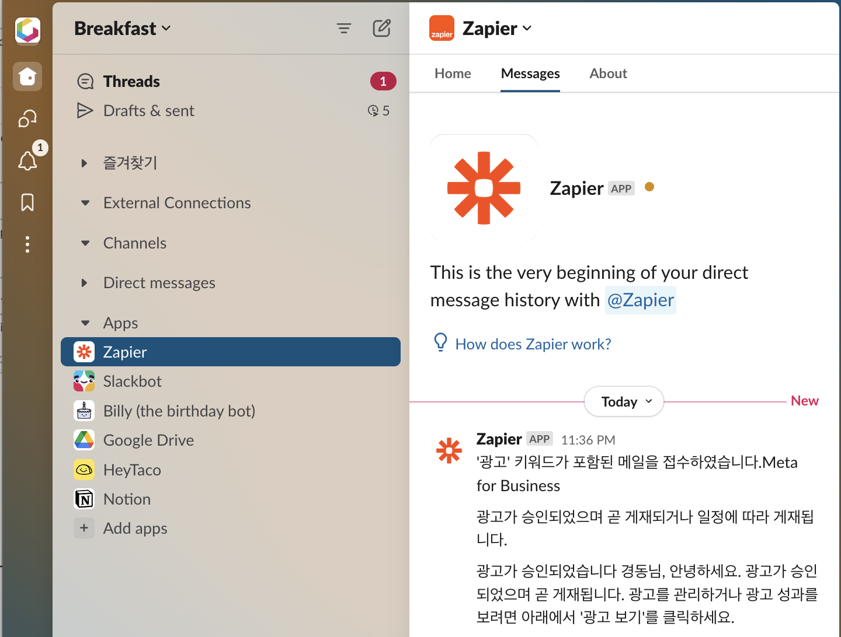Click the red New unread marker
841x637 pixels.
804,401
